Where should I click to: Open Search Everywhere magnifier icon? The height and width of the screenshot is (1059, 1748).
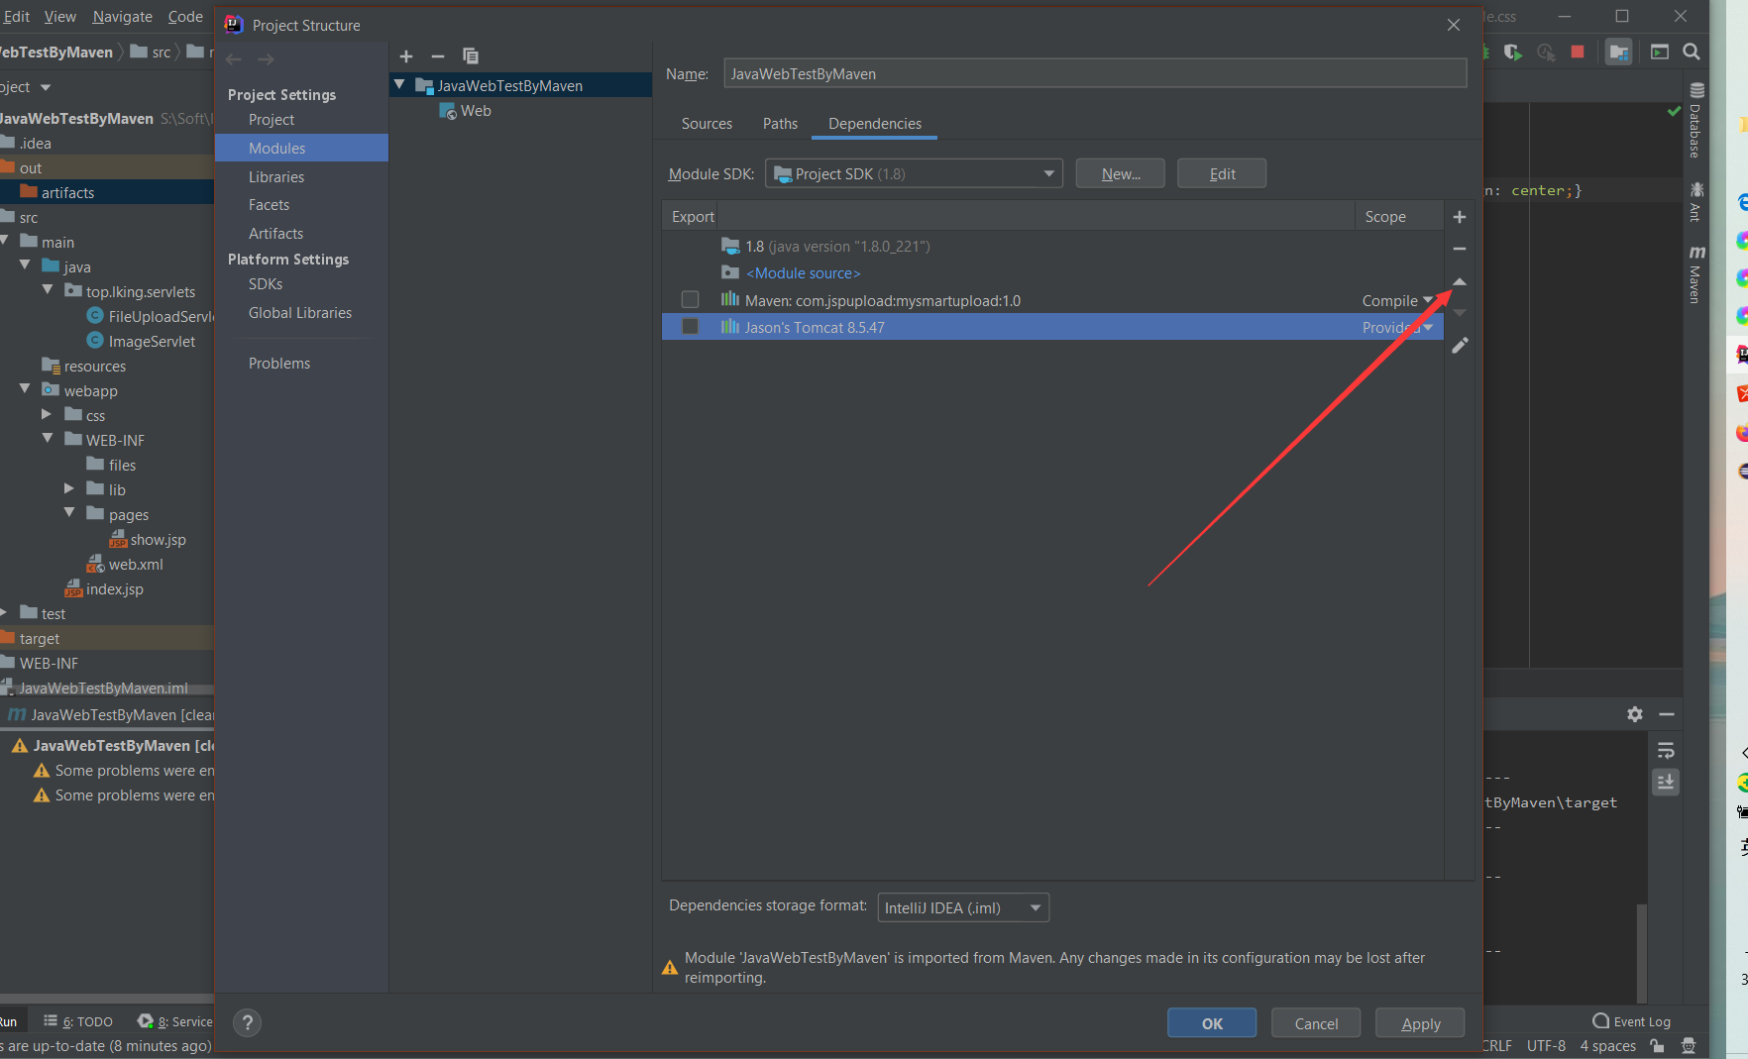click(x=1692, y=52)
